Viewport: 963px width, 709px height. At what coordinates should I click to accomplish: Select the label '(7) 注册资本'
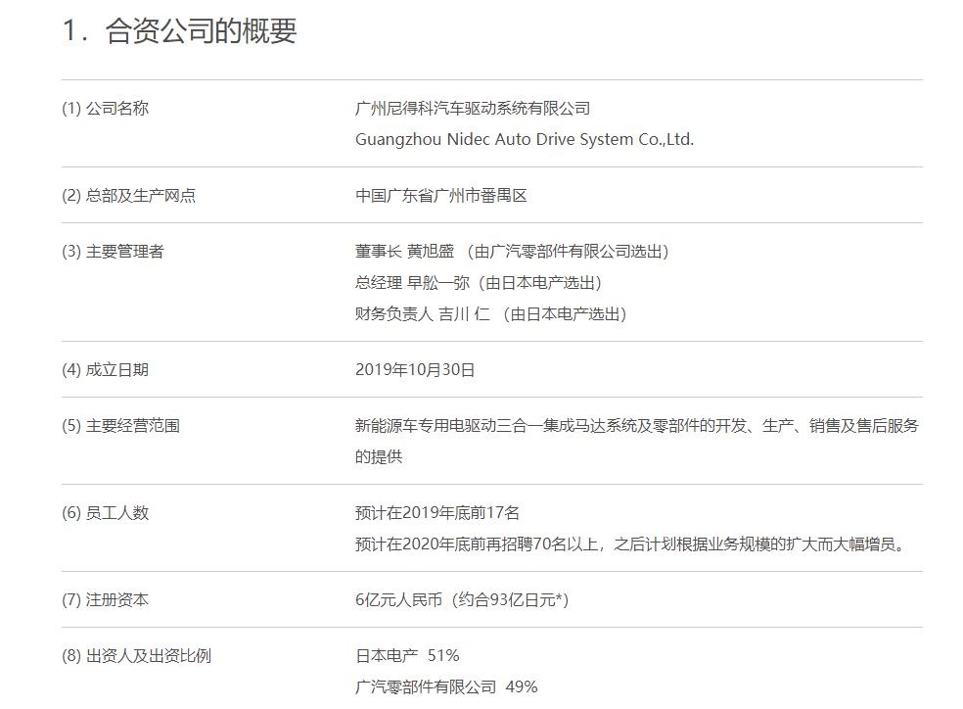click(105, 600)
